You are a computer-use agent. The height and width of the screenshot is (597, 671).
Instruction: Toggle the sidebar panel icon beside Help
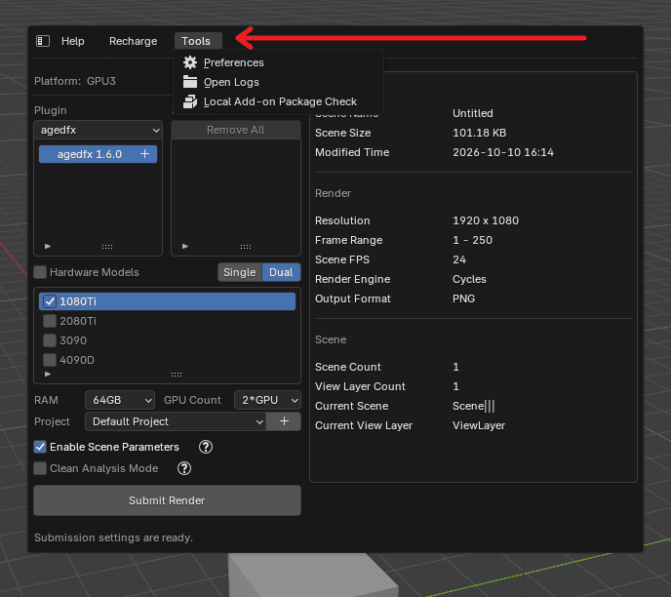[43, 41]
